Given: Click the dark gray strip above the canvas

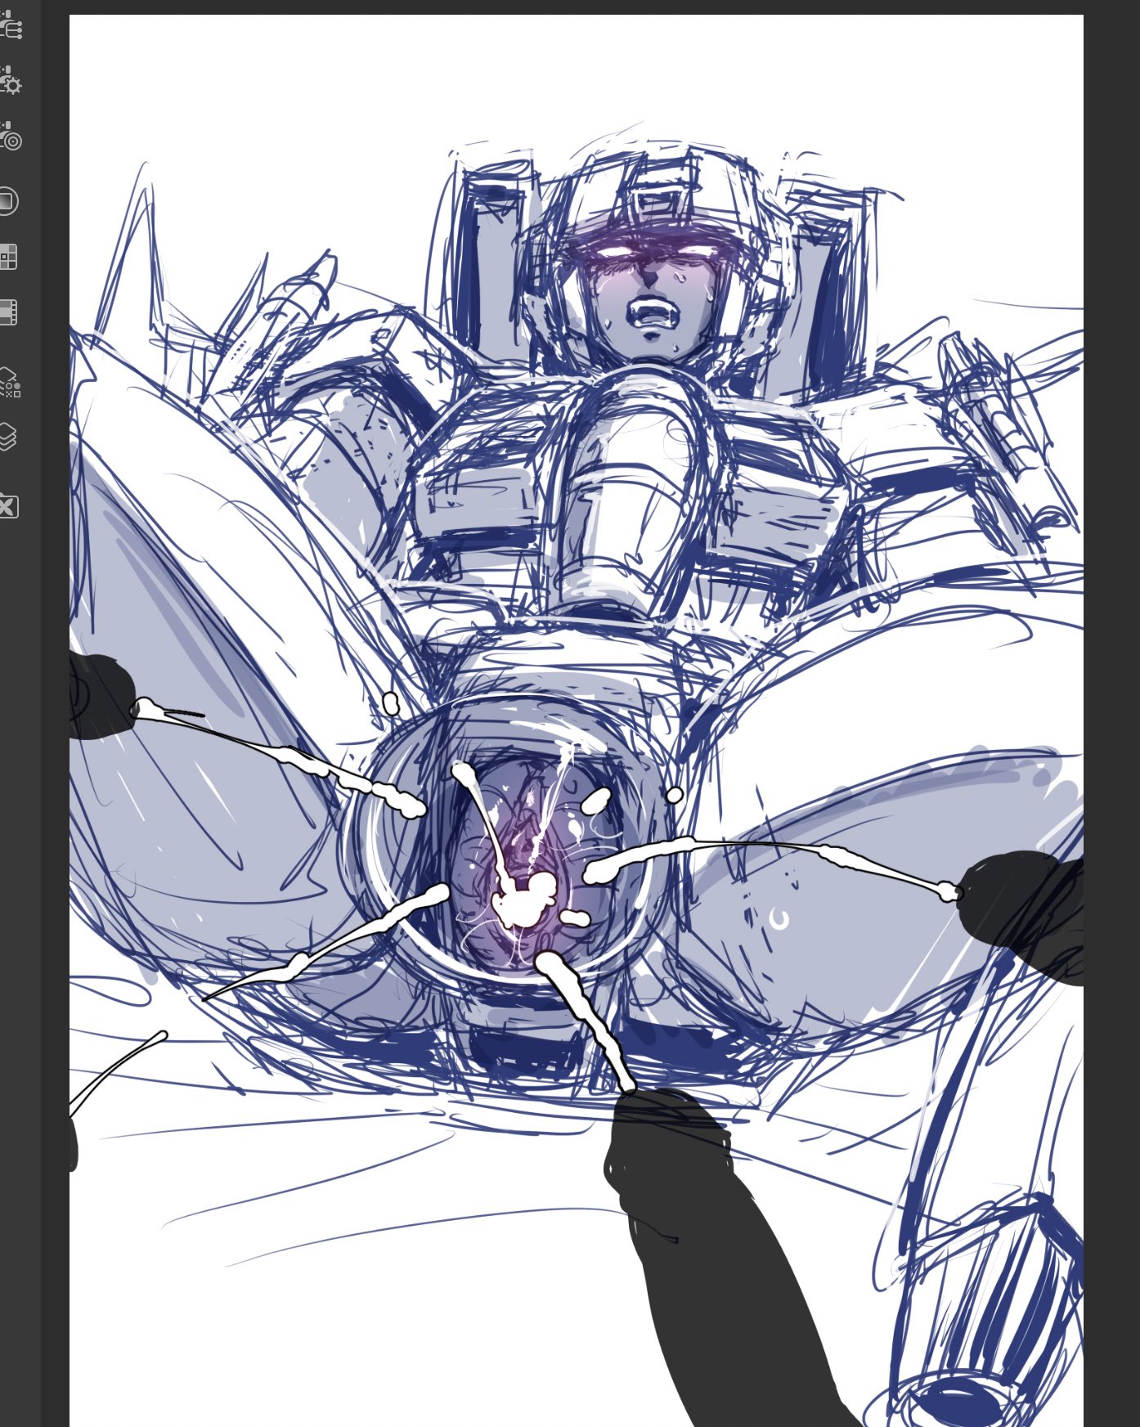Looking at the screenshot, I should (x=572, y=7).
